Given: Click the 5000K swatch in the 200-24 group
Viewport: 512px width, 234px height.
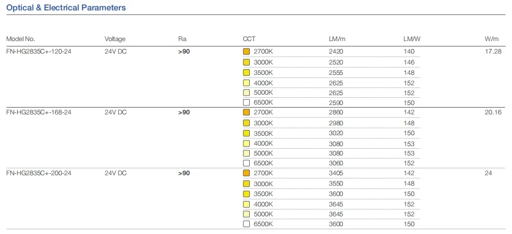Looking at the screenshot, I should point(247,214).
